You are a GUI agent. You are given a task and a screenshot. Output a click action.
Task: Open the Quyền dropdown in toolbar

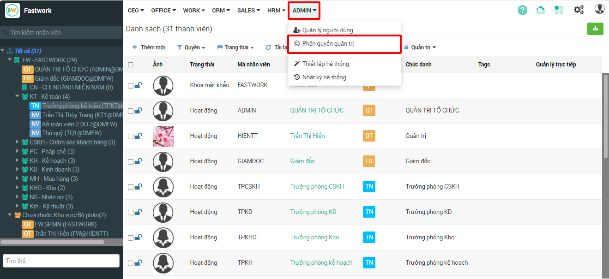click(191, 47)
